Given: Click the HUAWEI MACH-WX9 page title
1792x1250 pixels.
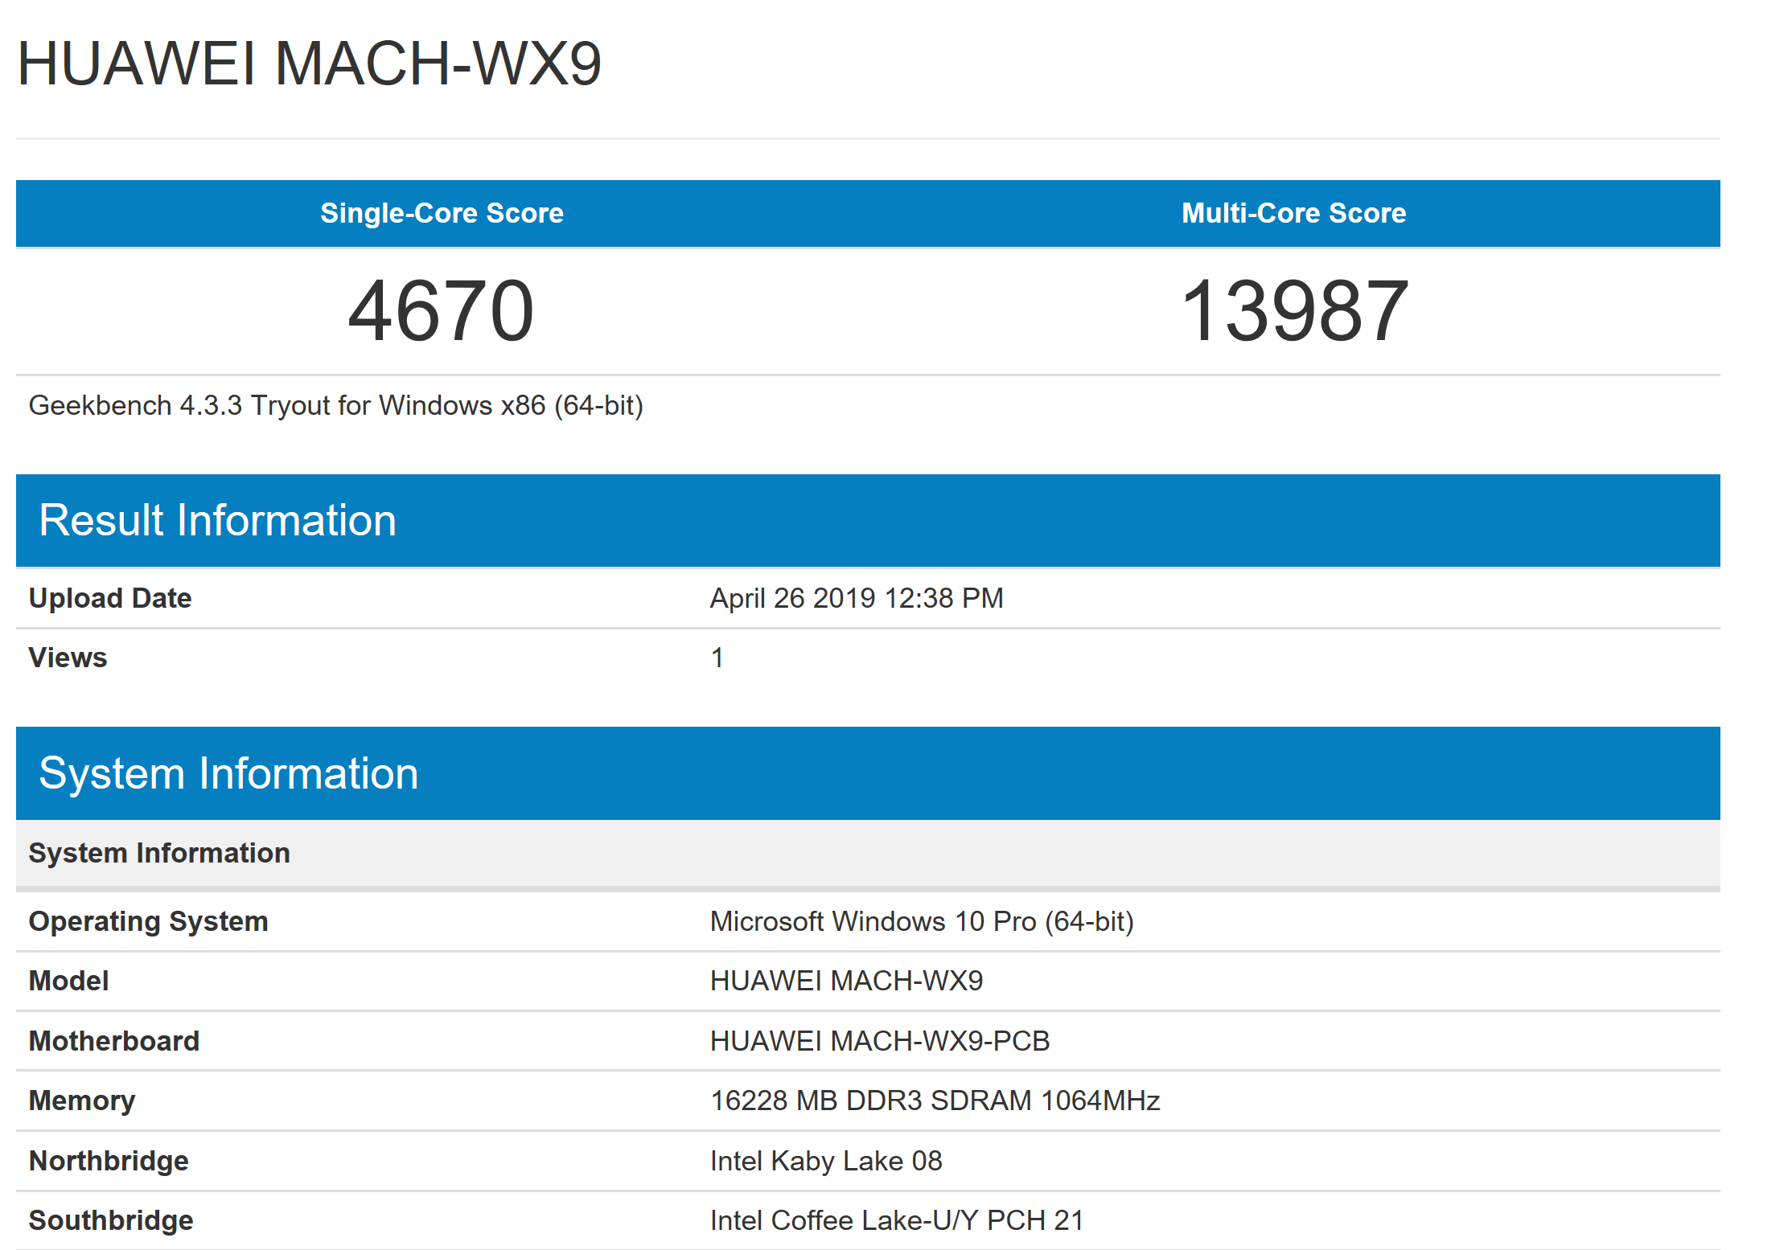Looking at the screenshot, I should [309, 64].
